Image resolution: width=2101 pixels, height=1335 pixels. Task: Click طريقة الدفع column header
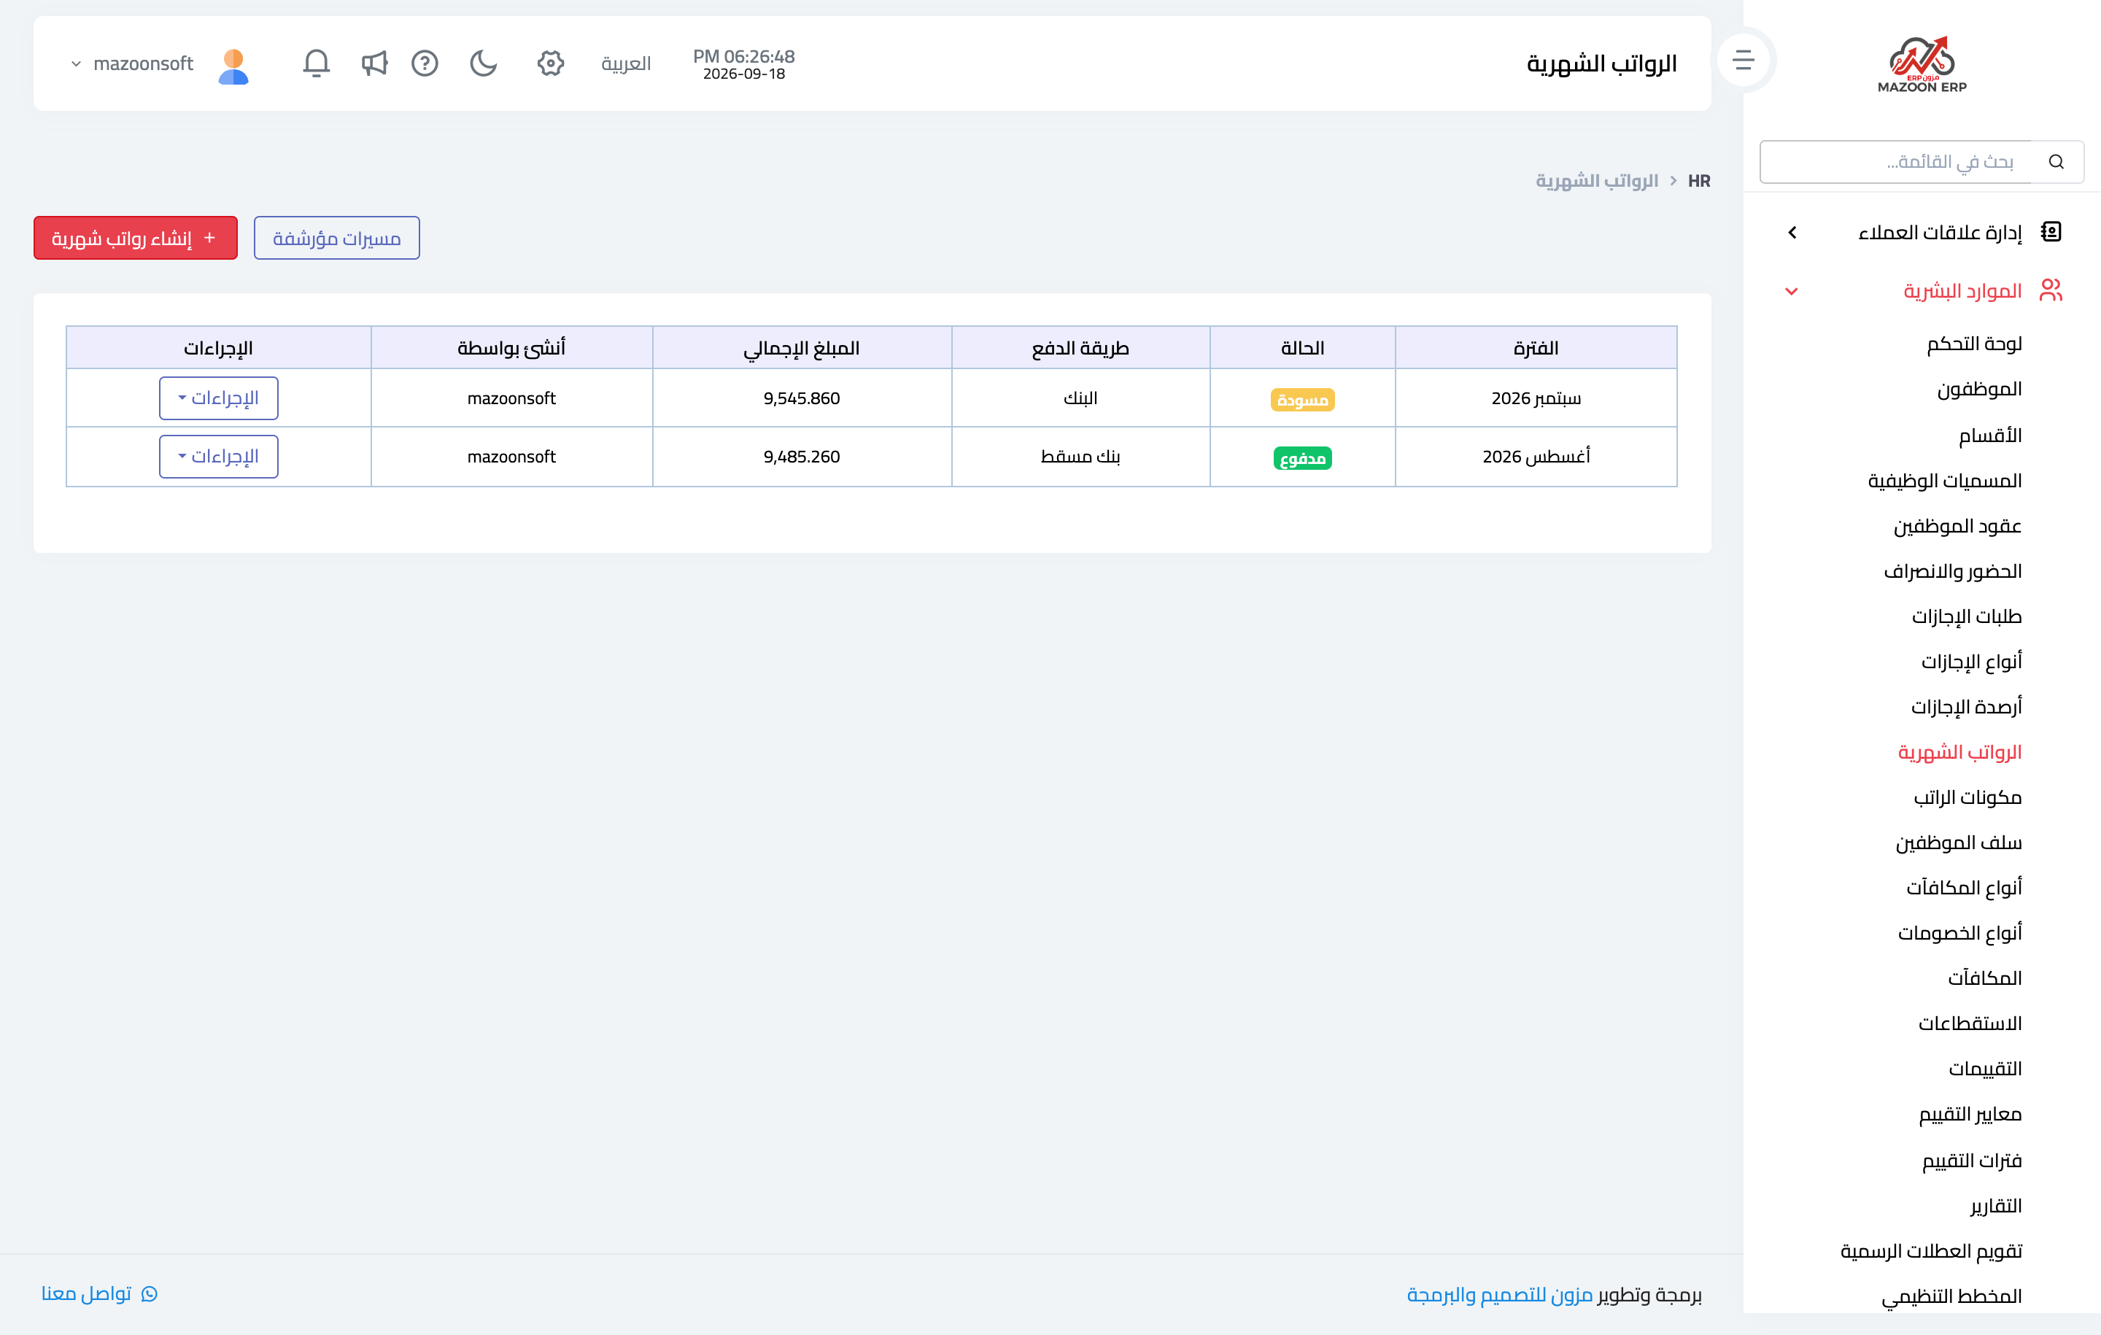click(x=1080, y=347)
